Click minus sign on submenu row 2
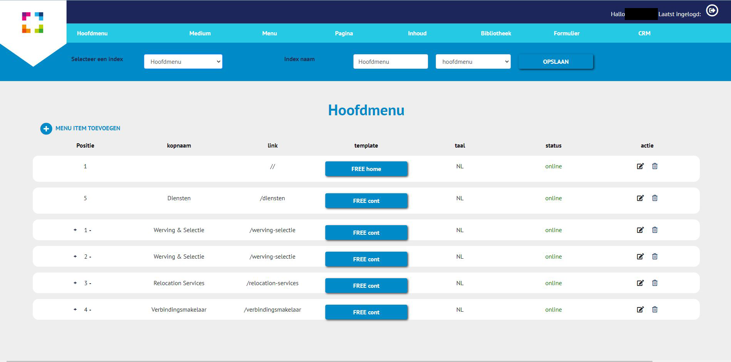731x362 pixels. tap(90, 257)
